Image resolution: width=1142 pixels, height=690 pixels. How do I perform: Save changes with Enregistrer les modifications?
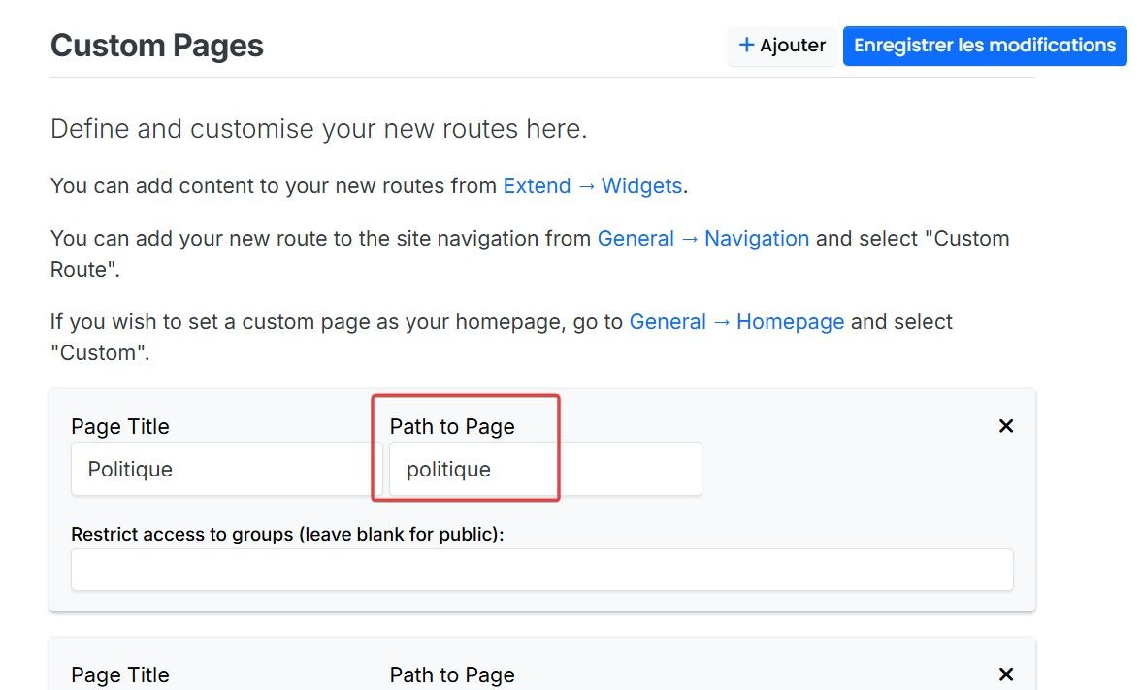coord(985,46)
